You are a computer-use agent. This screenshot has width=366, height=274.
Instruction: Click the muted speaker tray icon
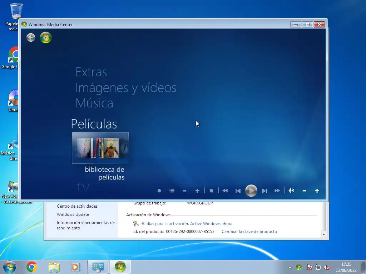pos(327,268)
